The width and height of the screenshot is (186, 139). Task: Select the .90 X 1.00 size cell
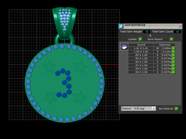(x=141, y=58)
